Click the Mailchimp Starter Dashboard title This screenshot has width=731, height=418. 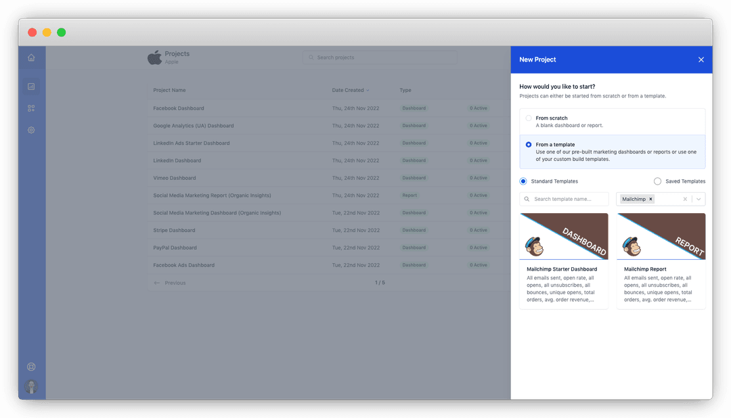[x=562, y=269]
